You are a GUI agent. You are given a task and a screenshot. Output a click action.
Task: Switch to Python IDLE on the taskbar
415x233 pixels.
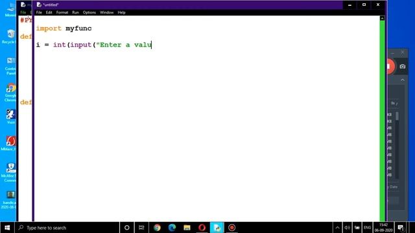[x=217, y=227]
